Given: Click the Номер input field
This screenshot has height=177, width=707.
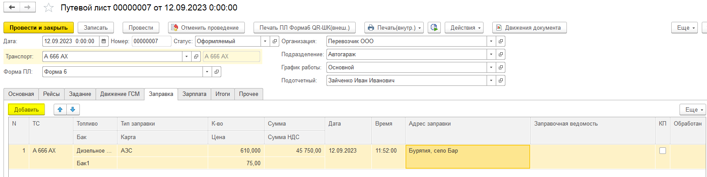Looking at the screenshot, I should pos(151,41).
